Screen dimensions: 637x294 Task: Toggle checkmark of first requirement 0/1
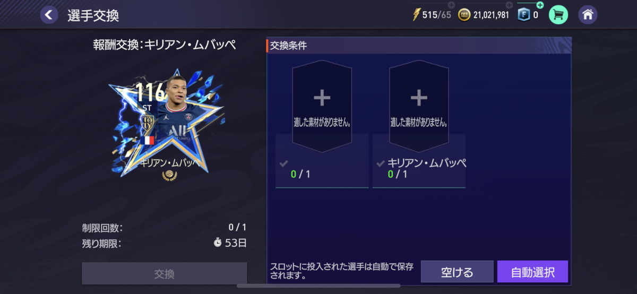click(283, 164)
